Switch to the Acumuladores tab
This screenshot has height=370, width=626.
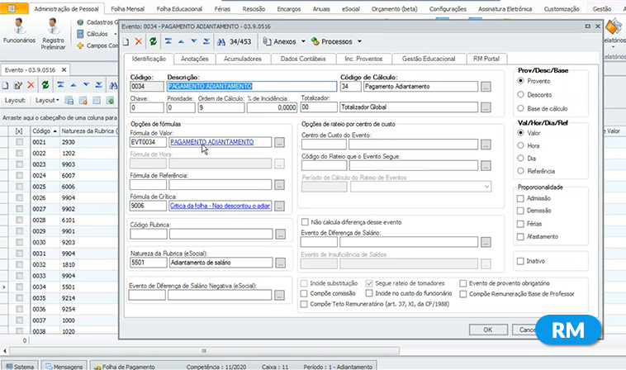(x=242, y=59)
